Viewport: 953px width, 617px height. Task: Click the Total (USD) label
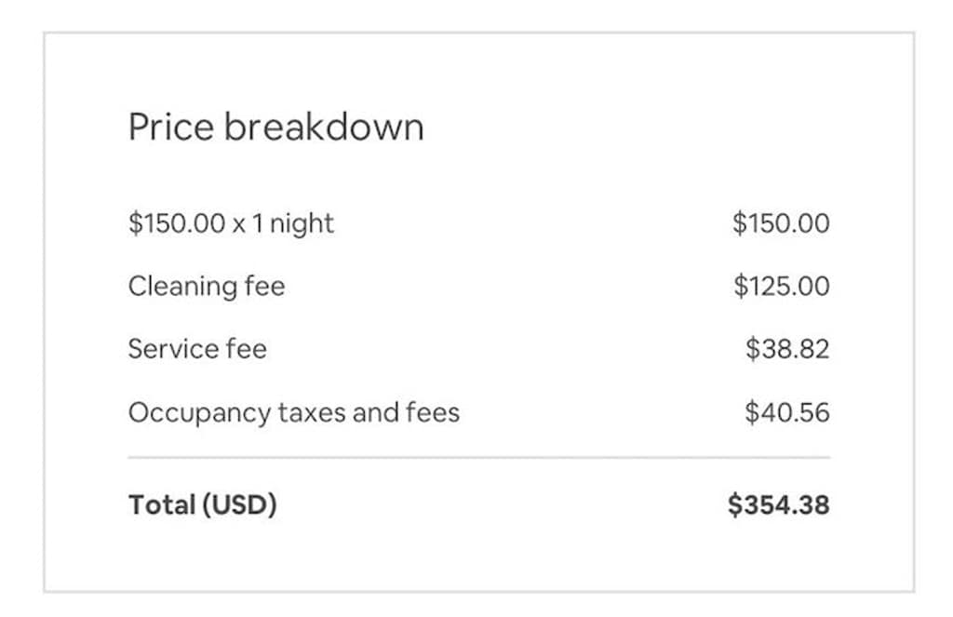(203, 505)
